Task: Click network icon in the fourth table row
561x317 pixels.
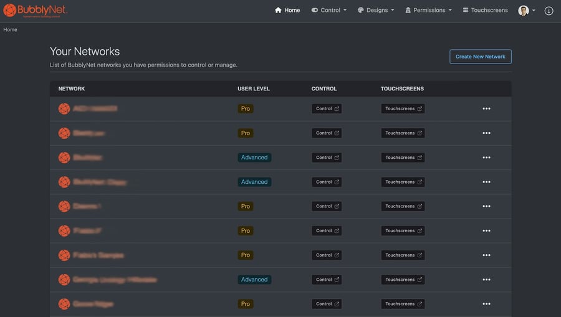Action: pos(64,182)
